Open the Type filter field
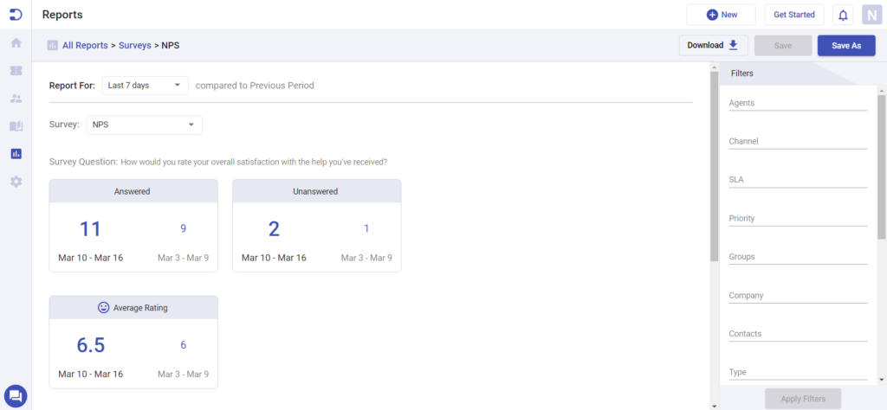Screen dimensions: 887x410 point(798,372)
